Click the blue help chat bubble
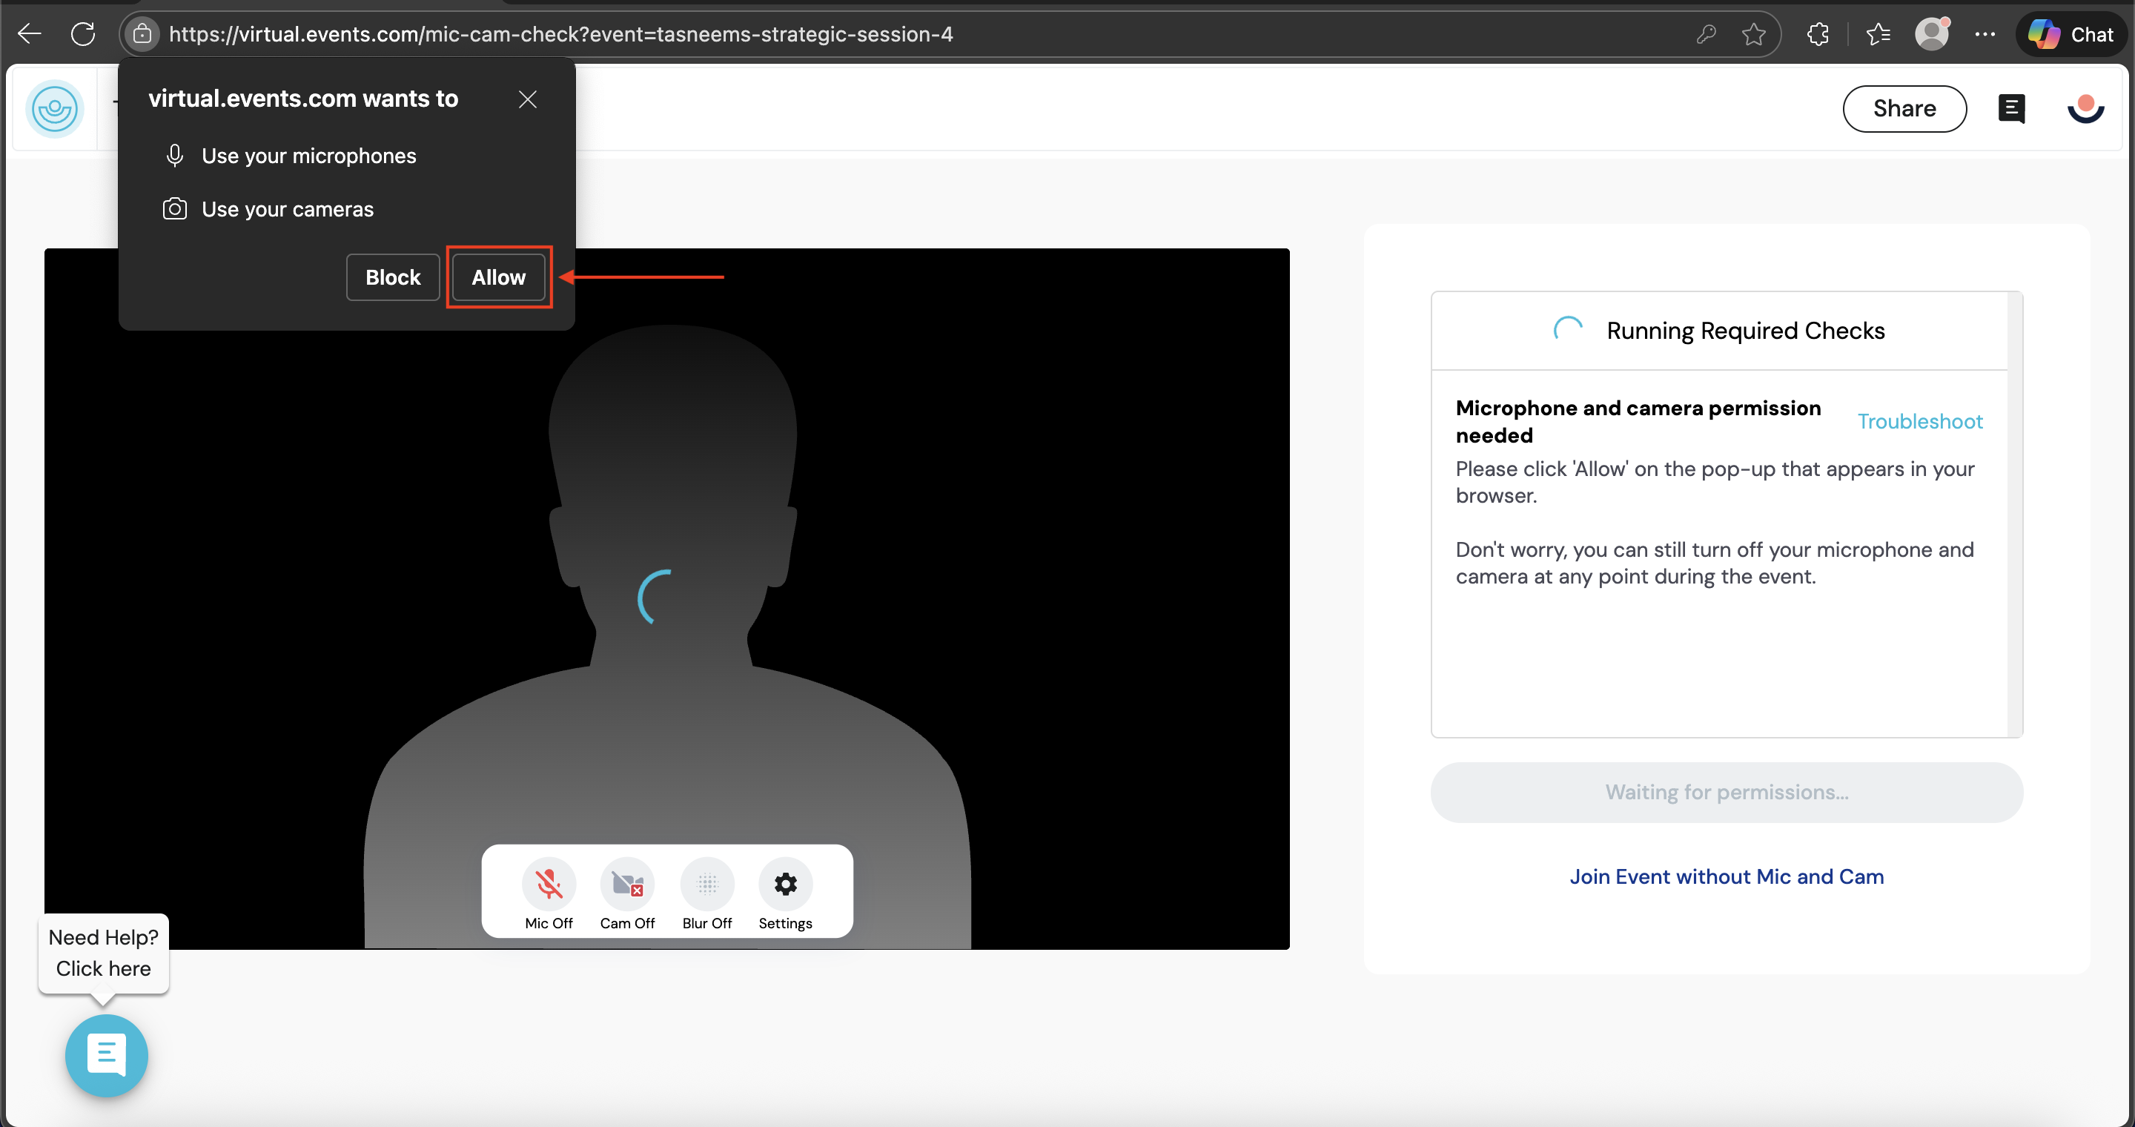2135x1127 pixels. pyautogui.click(x=106, y=1055)
